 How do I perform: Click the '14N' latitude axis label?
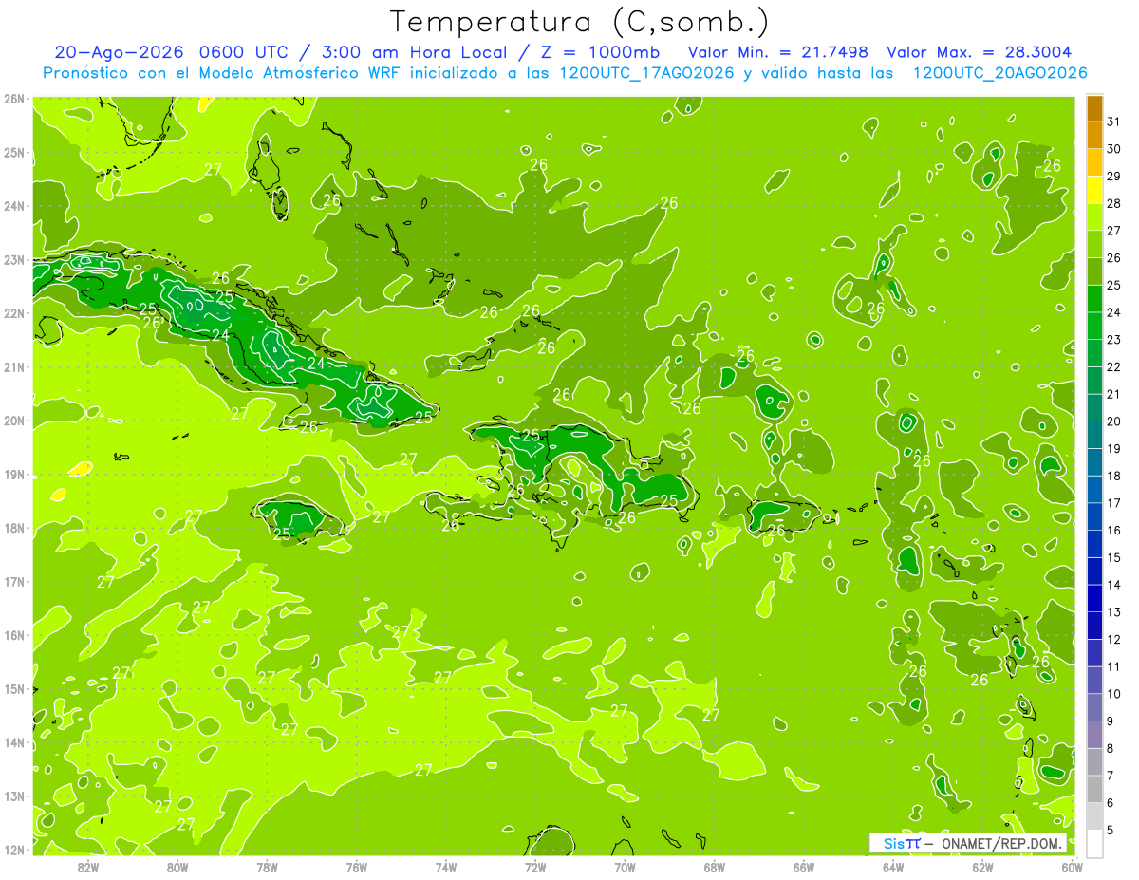click(x=14, y=742)
